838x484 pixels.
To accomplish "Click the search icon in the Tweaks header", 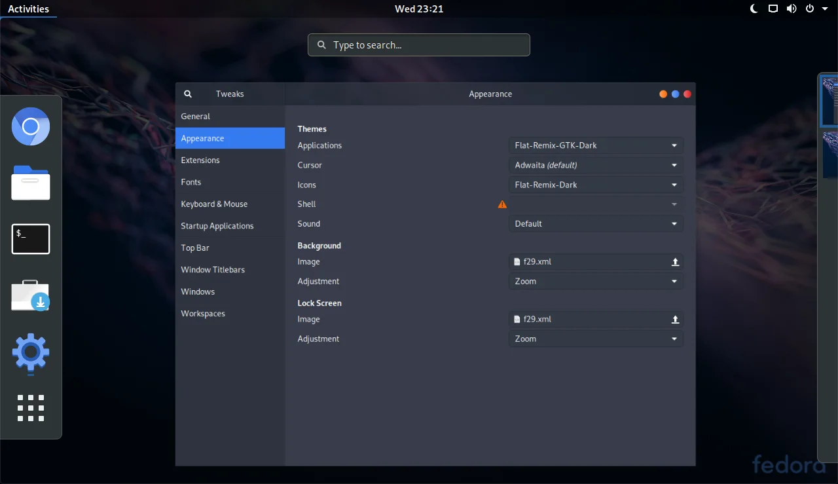I will coord(188,94).
